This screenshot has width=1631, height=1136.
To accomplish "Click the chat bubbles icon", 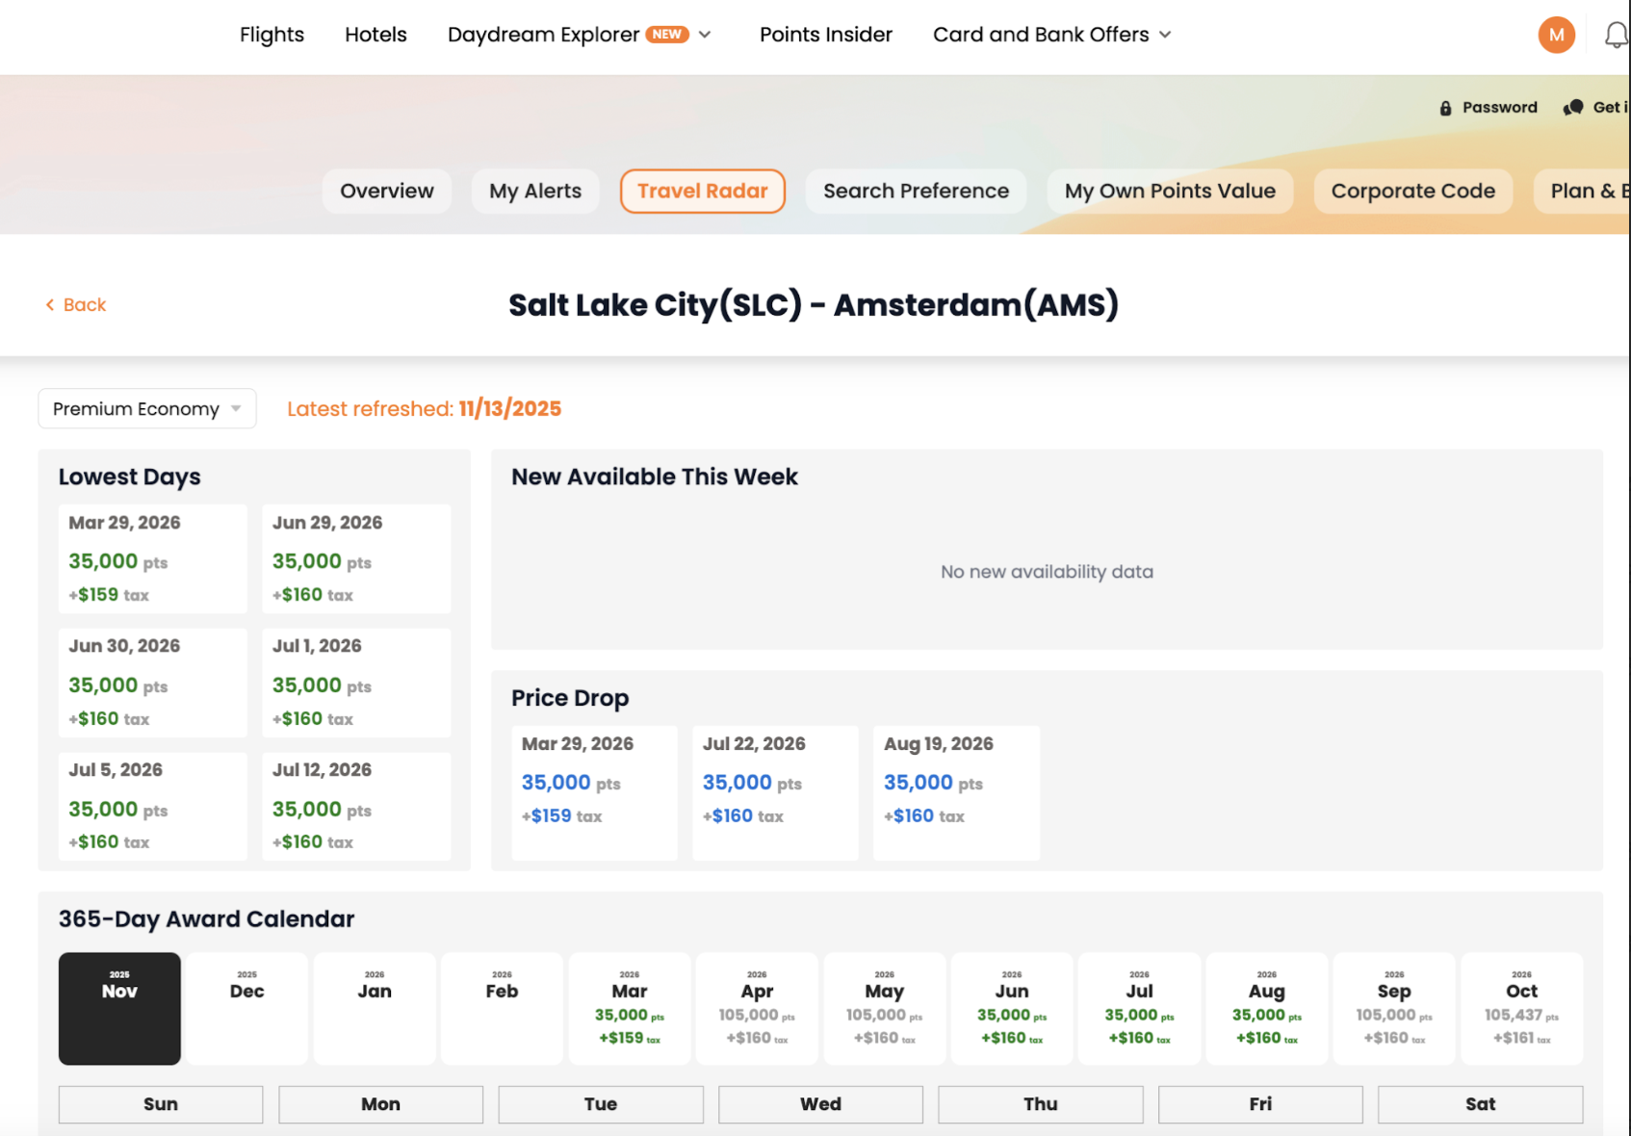I will pyautogui.click(x=1573, y=108).
